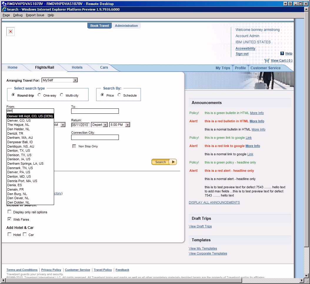
Task: Click the broken image logo placeholder
Action: pyautogui.click(x=11, y=32)
